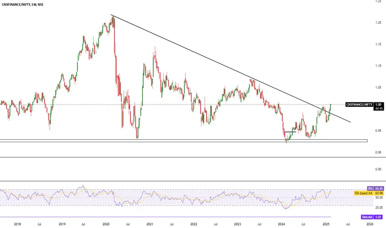Click the 4d 4h countdown label
386x228 pixels.
click(x=379, y=109)
